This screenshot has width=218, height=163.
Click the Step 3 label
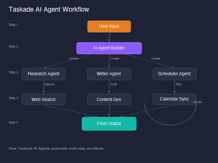tap(13, 72)
